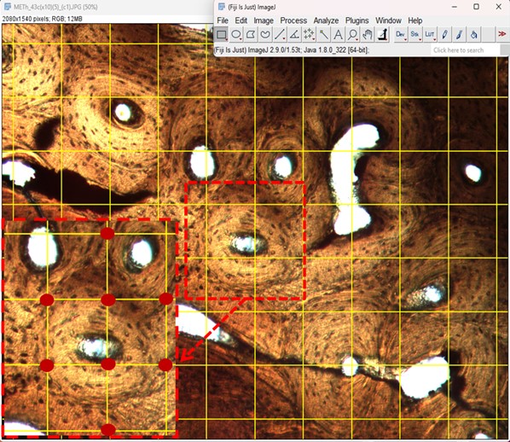Open the Image menu

264,20
